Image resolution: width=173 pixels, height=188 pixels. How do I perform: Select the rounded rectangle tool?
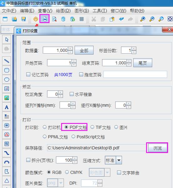[x=7, y=70]
